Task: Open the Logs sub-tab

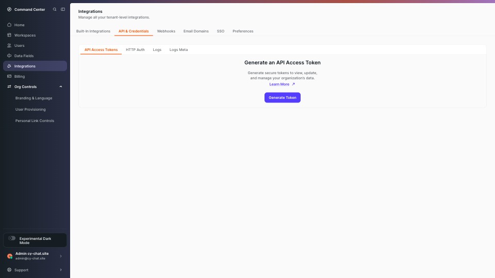Action: (157, 50)
